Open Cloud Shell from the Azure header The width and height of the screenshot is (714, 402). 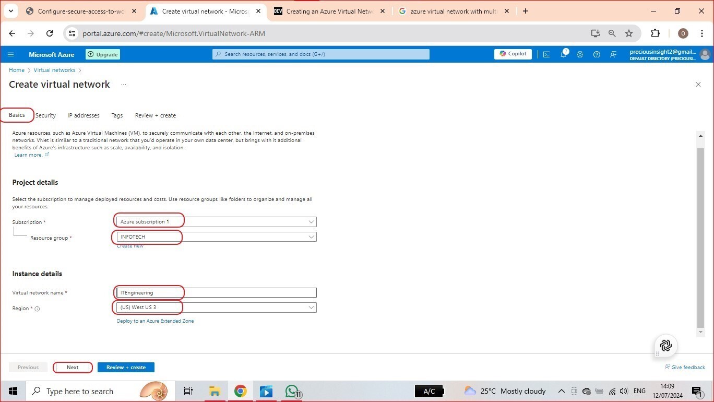(x=546, y=54)
